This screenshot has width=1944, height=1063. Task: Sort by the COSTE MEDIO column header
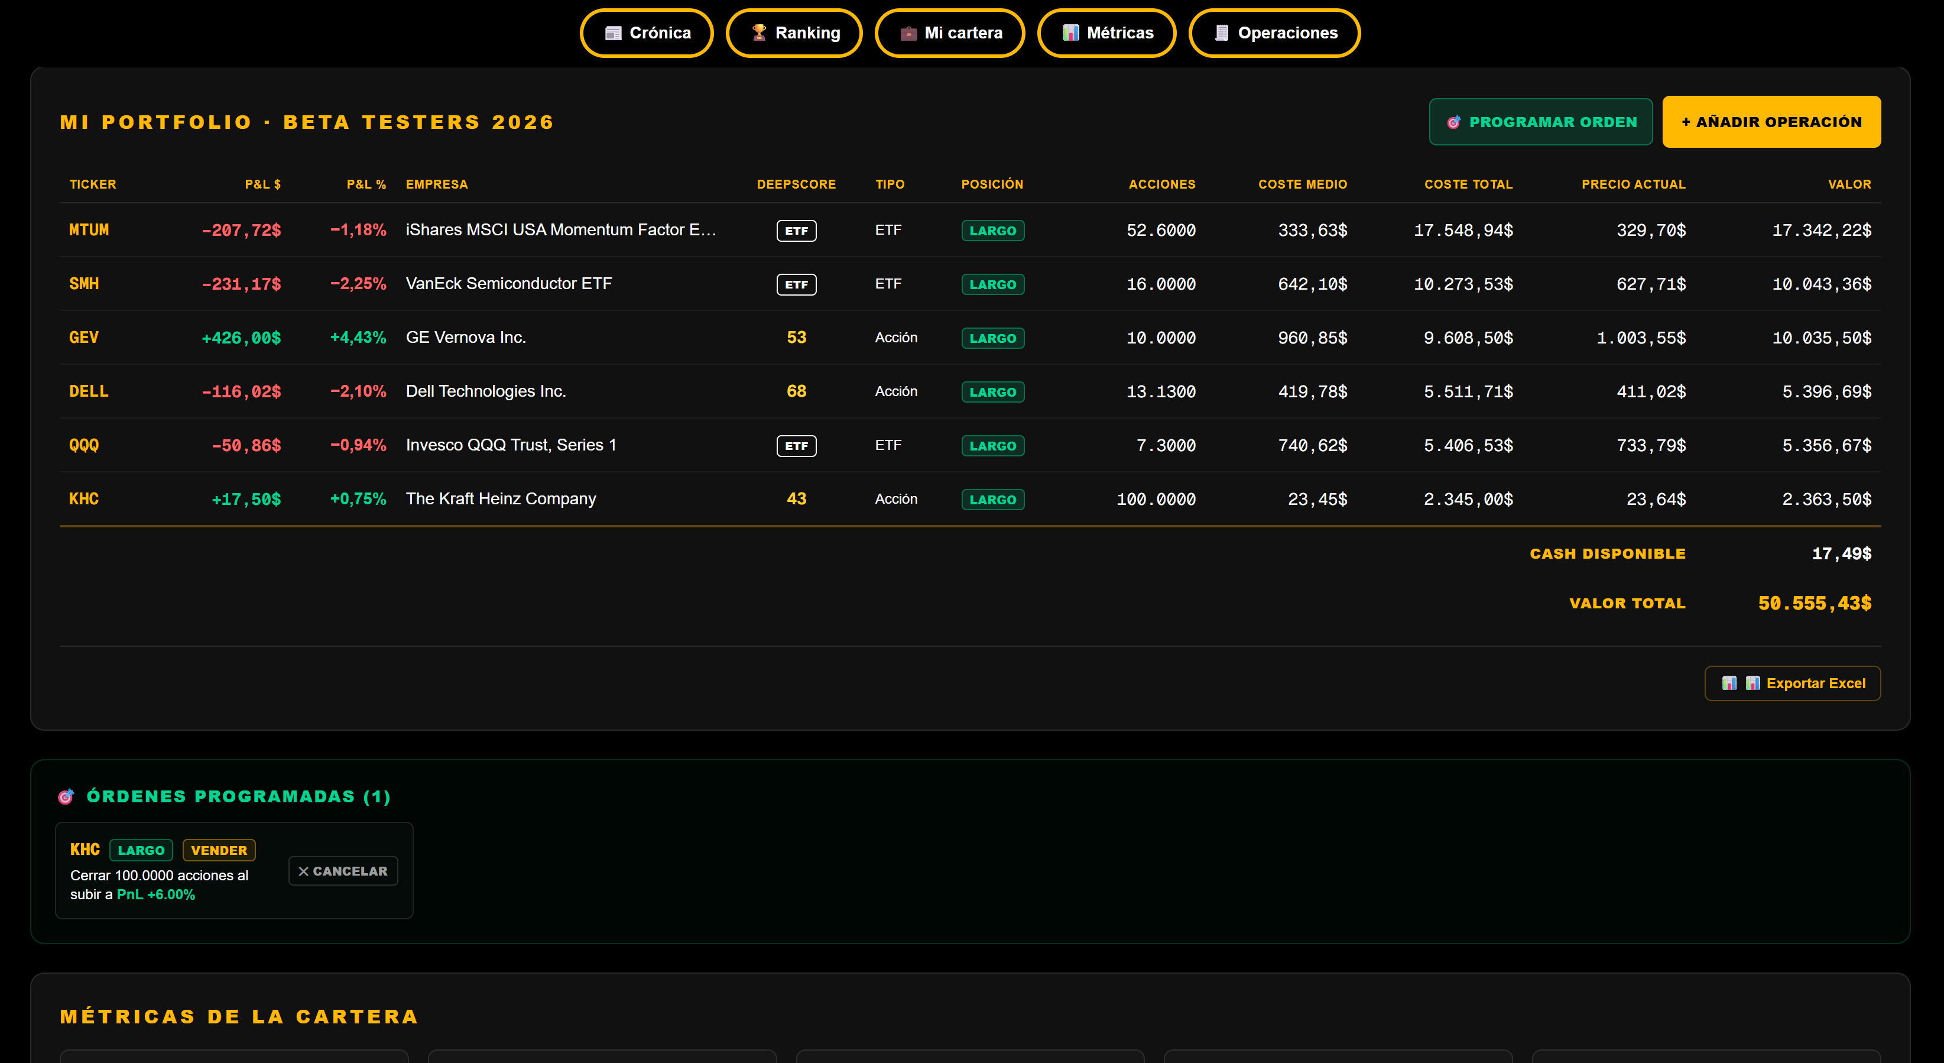pyautogui.click(x=1303, y=184)
